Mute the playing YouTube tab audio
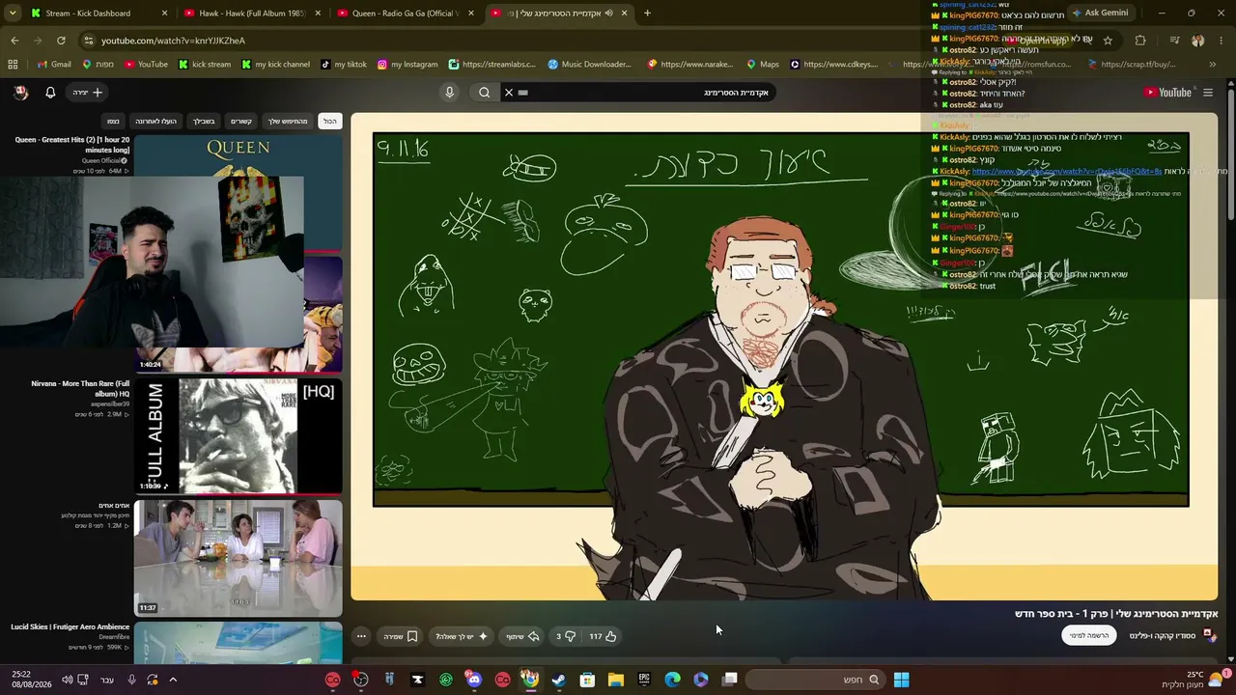 coord(608,14)
